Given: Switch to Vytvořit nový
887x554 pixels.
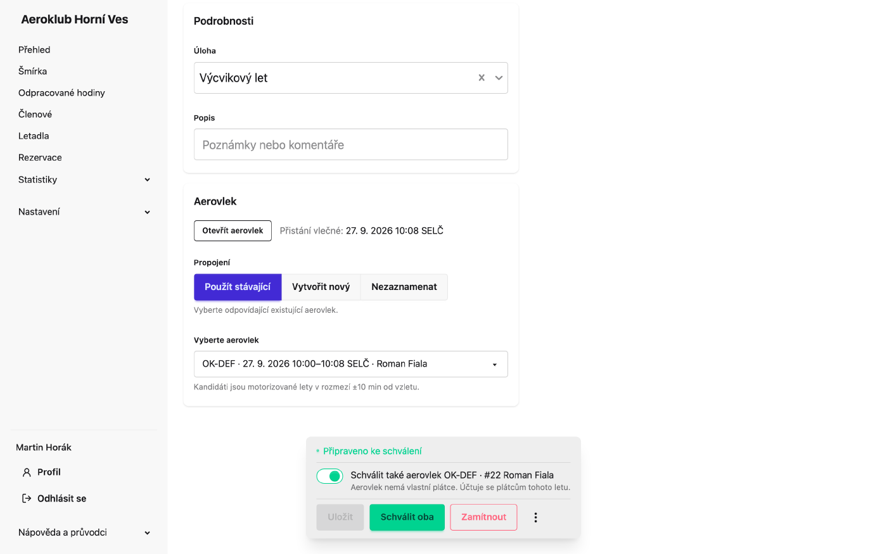Looking at the screenshot, I should (321, 287).
